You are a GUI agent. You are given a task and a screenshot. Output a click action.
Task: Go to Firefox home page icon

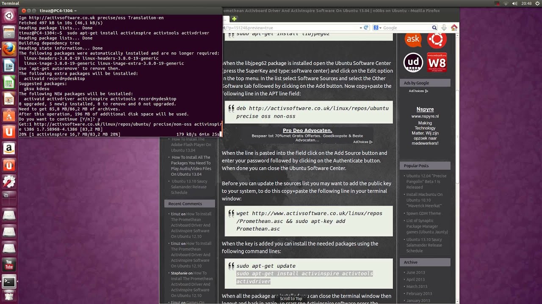[x=454, y=27]
